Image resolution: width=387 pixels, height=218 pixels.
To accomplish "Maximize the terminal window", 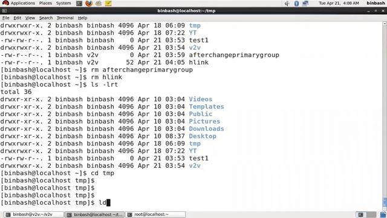I will [x=376, y=11].
